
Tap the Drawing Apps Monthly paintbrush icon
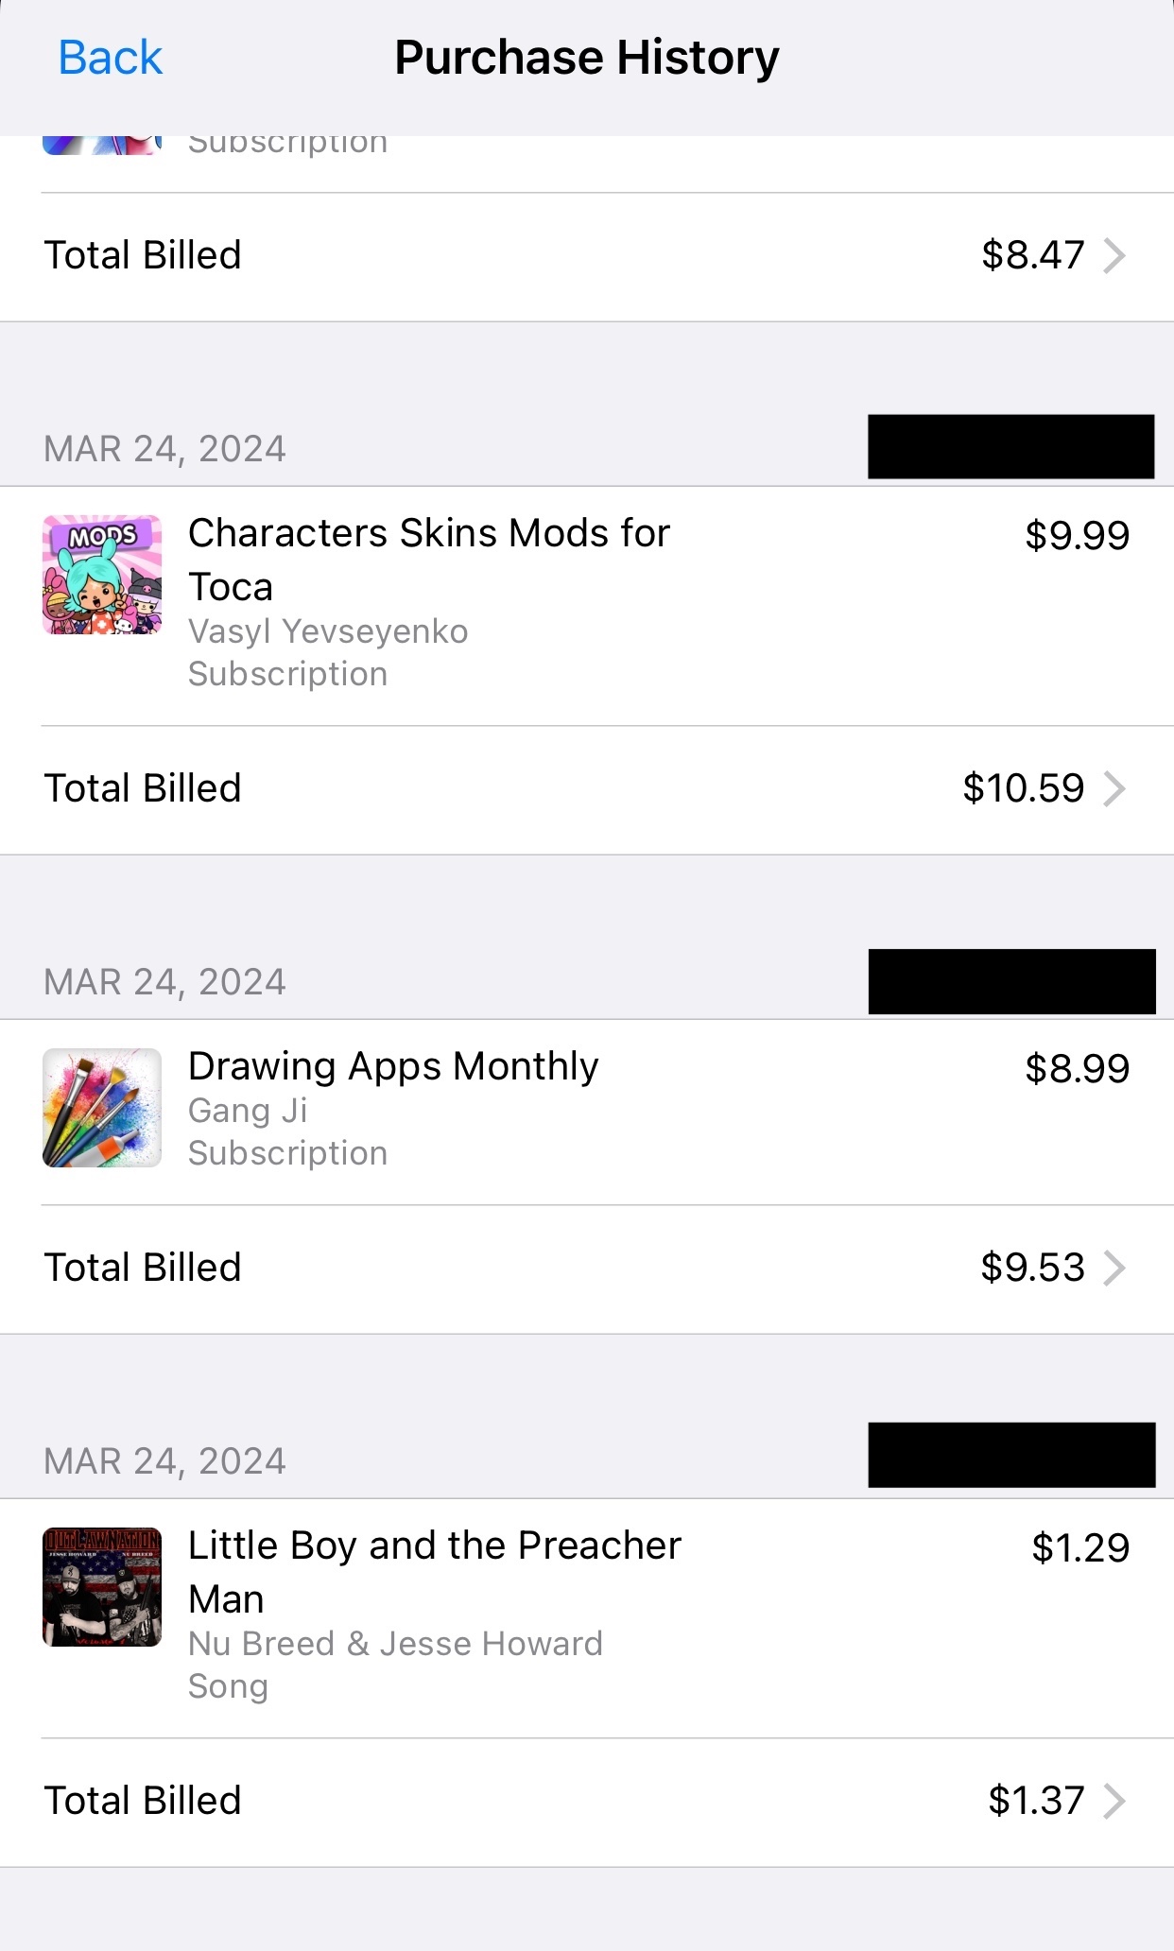point(102,1108)
